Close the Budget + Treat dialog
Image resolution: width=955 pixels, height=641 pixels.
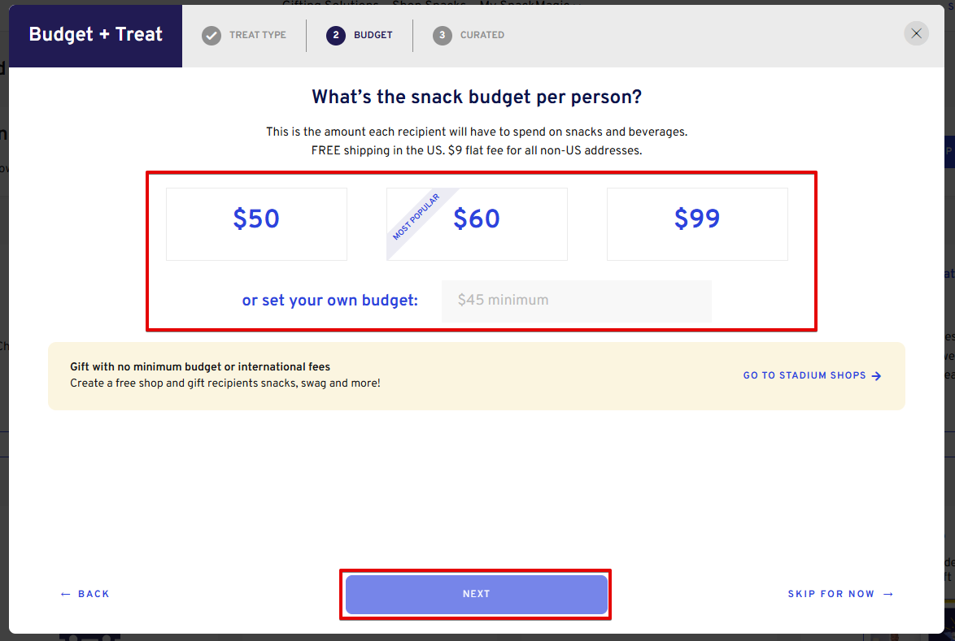click(x=916, y=33)
